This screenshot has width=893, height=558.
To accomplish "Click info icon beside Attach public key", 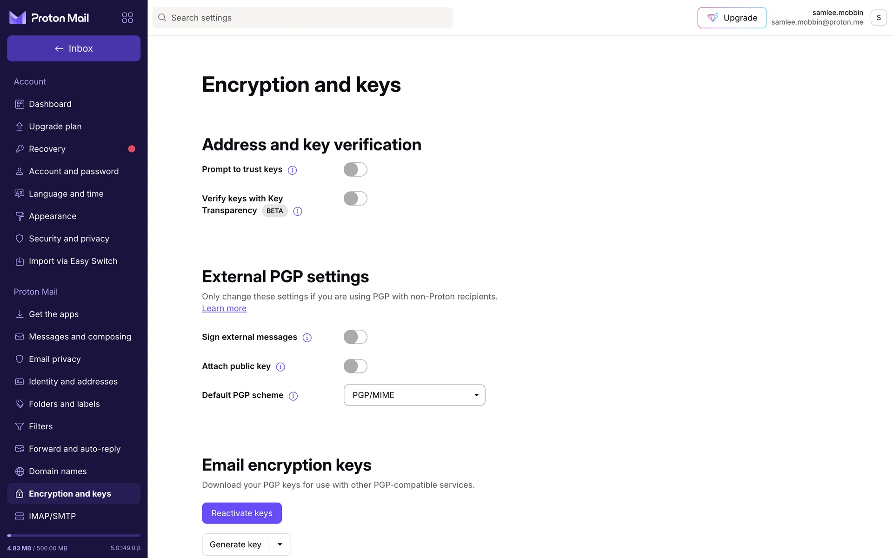I will 280,367.
